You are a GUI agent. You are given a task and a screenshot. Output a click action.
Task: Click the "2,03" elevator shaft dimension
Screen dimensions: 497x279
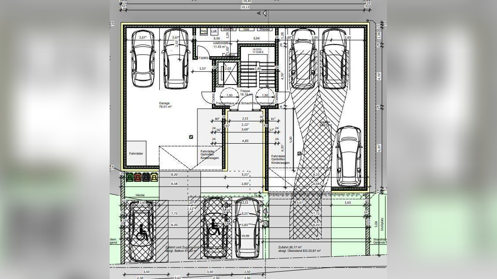[228, 69]
